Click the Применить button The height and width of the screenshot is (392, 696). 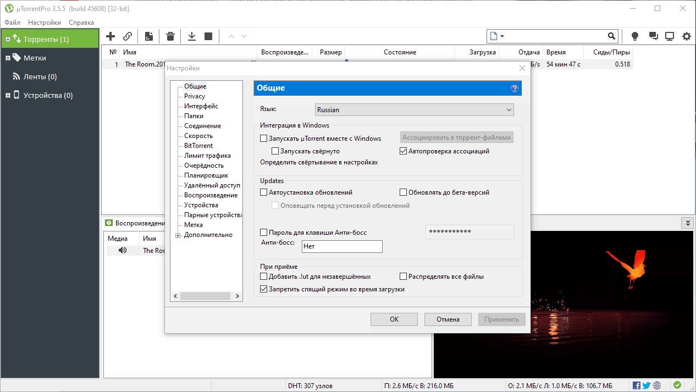click(x=502, y=319)
